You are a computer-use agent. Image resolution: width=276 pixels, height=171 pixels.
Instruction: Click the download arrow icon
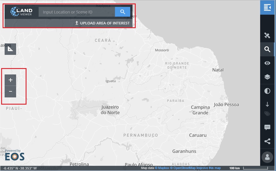[267, 104]
